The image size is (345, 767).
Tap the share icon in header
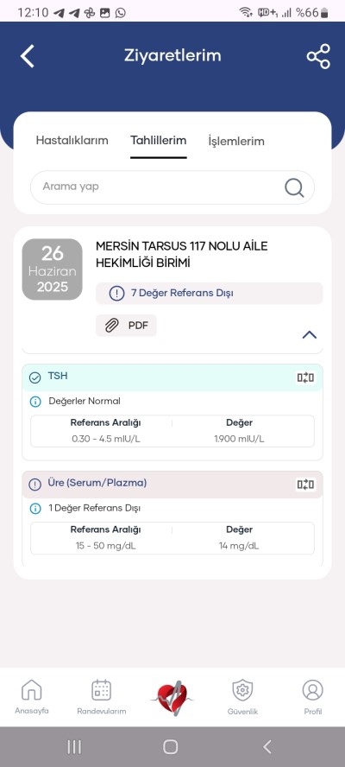tap(318, 56)
